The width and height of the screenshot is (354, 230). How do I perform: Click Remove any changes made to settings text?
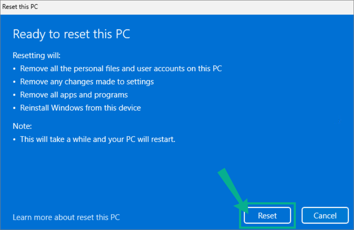coord(87,82)
